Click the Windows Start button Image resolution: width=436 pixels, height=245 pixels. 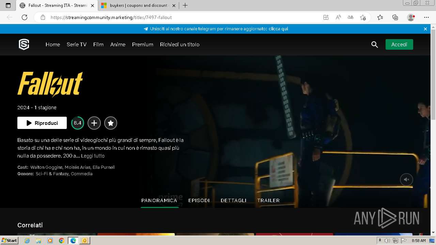click(x=10, y=240)
